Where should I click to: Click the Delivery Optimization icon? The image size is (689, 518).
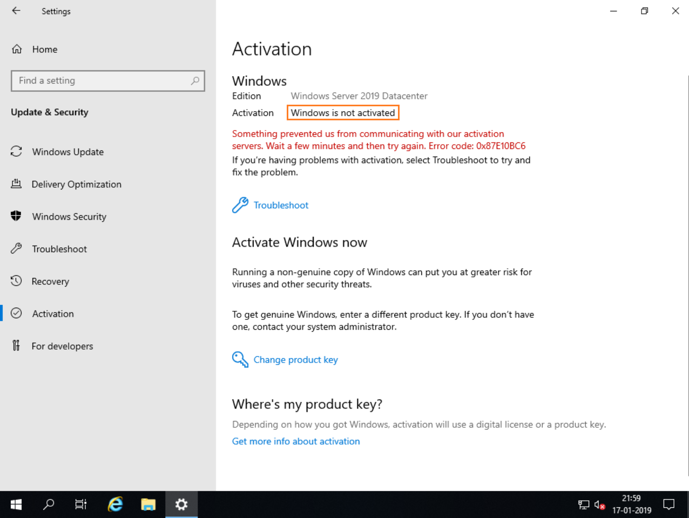coord(16,184)
